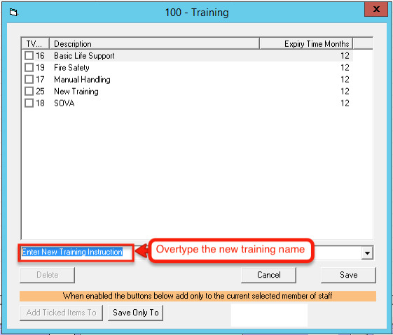
Task: Click the number 18 in the TV column
Action: [x=40, y=103]
